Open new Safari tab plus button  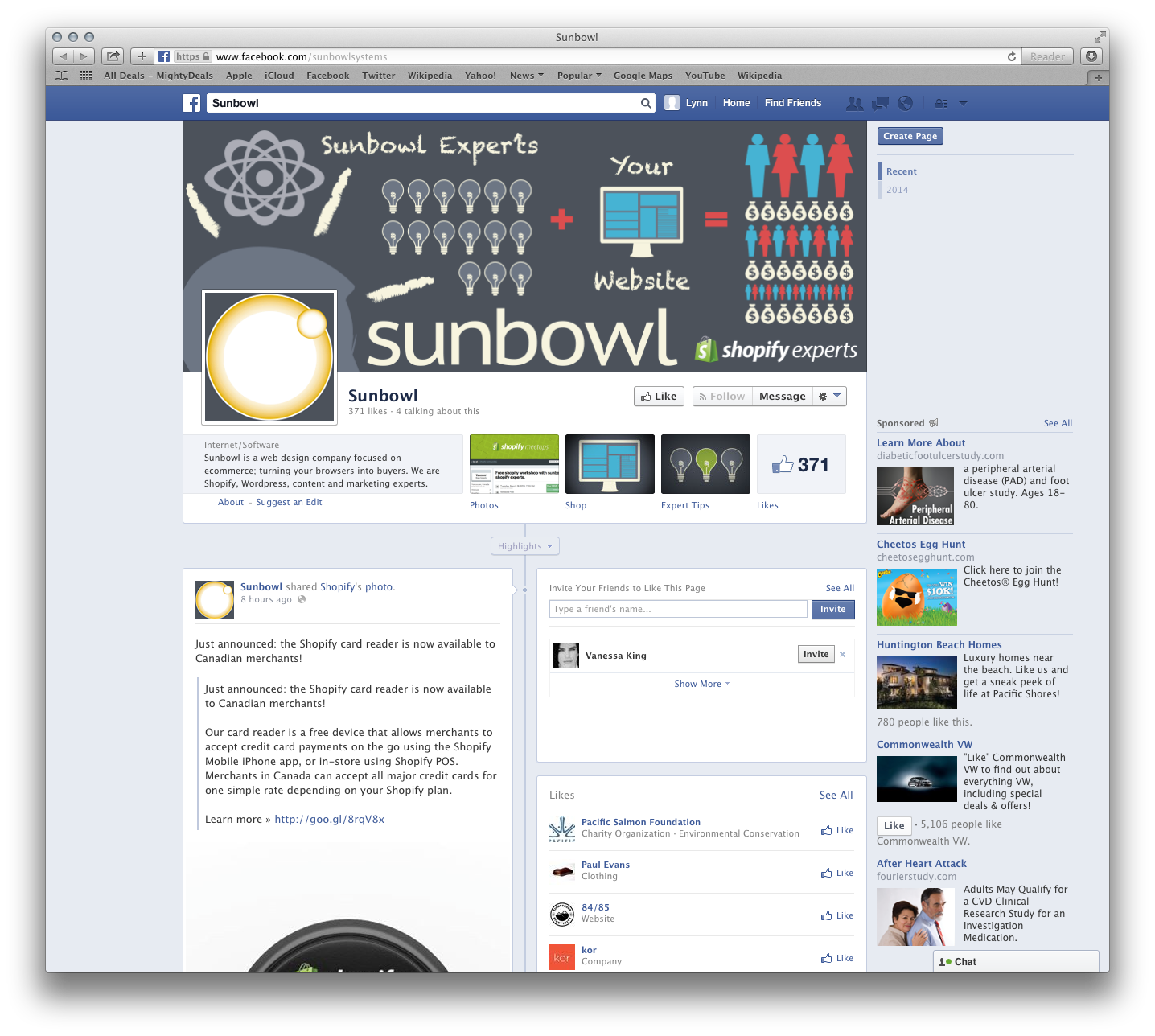pyautogui.click(x=1098, y=77)
